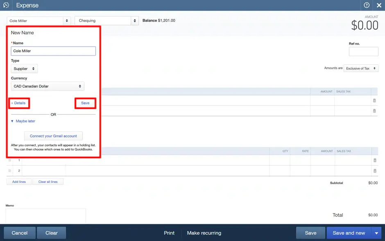Click the Memo text area

46,216
